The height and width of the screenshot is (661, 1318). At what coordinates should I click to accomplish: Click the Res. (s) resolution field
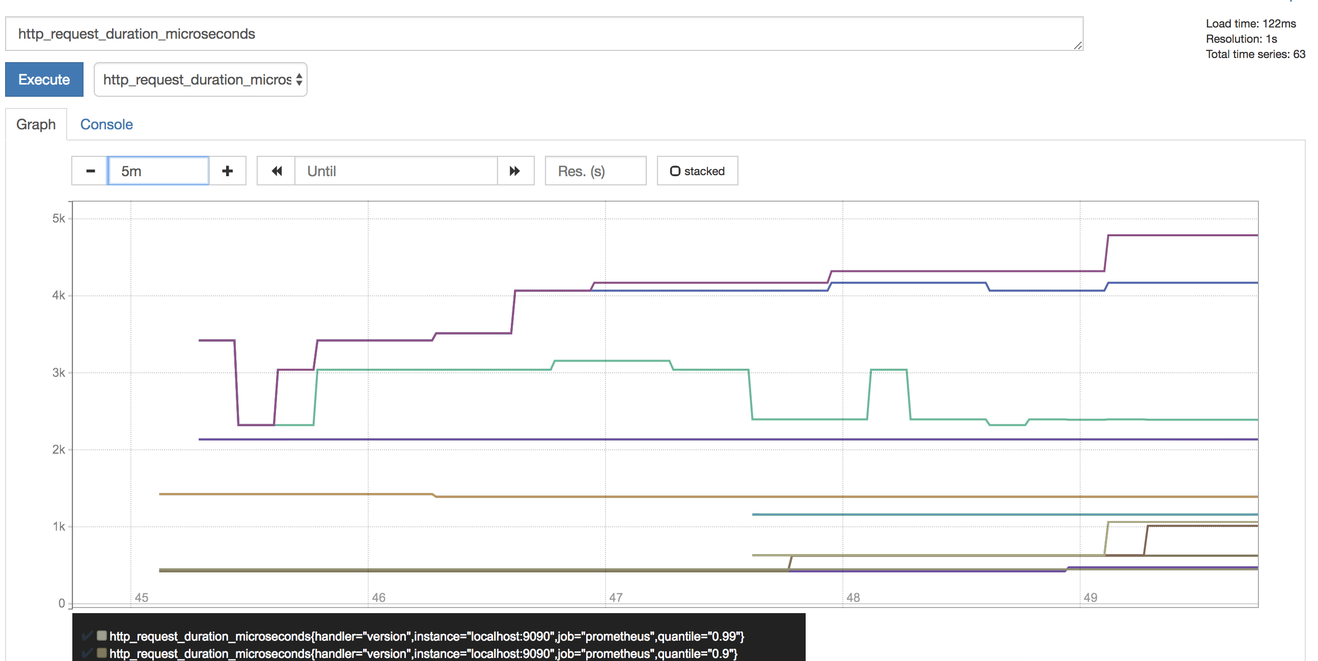coord(595,171)
